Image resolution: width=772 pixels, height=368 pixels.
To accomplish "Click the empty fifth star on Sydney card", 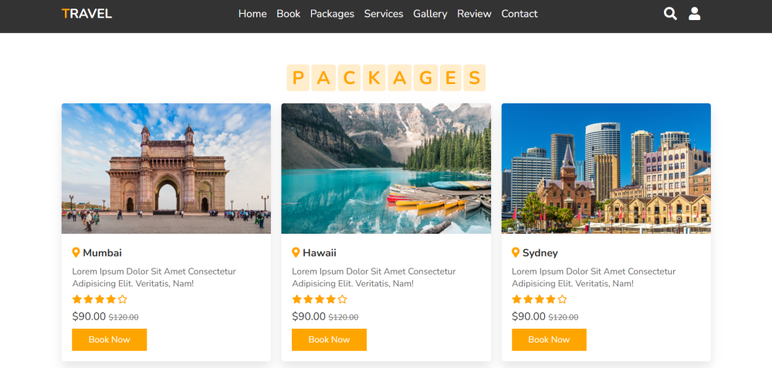I will coord(562,299).
